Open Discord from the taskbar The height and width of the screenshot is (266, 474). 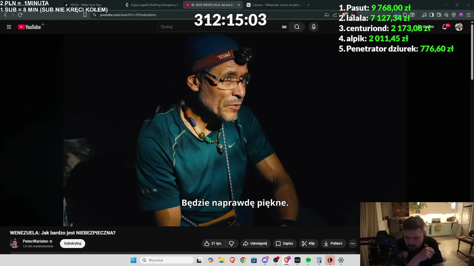(265, 260)
